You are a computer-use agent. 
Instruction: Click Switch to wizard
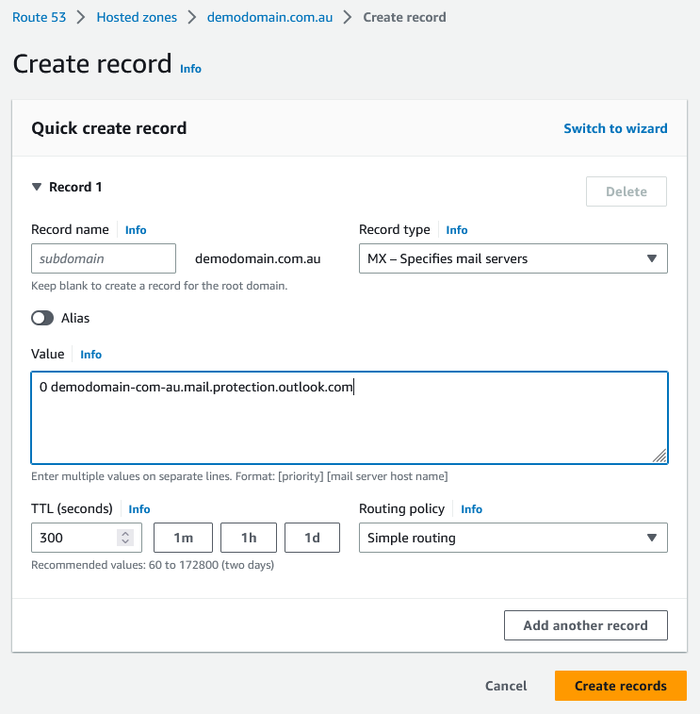pyautogui.click(x=615, y=128)
